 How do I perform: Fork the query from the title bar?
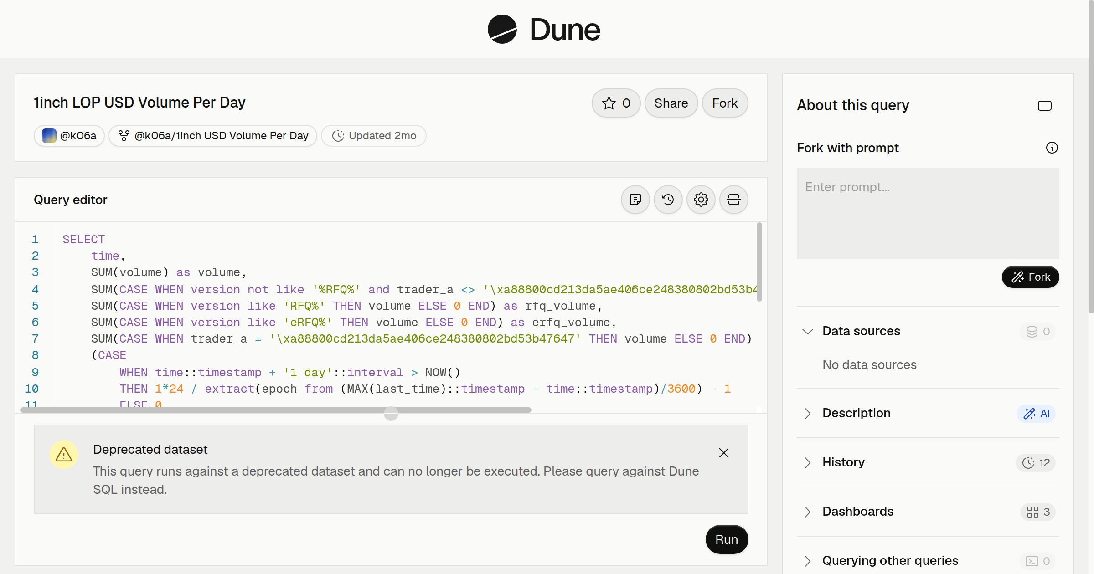coord(725,103)
